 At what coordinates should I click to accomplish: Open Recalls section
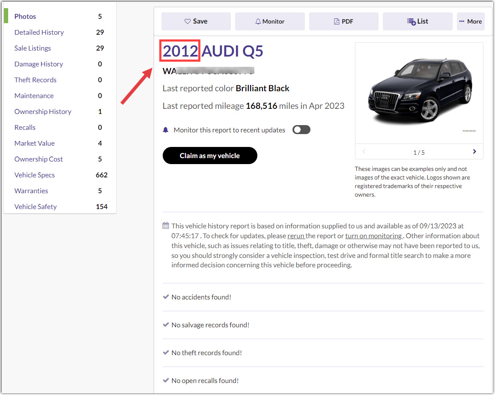[x=25, y=128]
